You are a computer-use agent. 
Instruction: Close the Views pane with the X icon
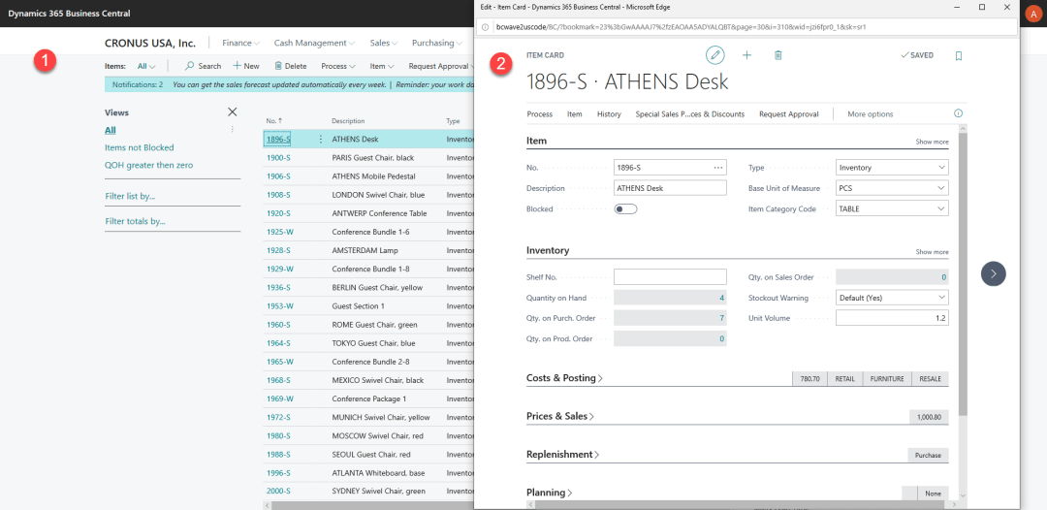click(233, 112)
